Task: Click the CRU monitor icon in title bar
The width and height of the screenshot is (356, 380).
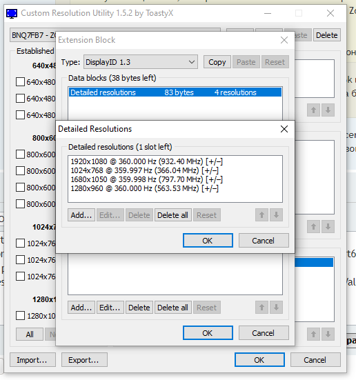Action: (x=12, y=13)
